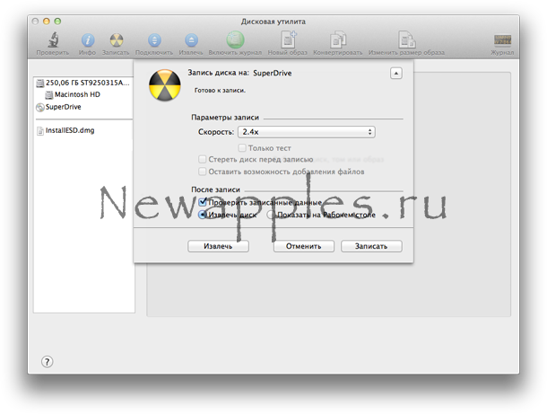This screenshot has width=547, height=414.
Task: Select InstallESD.dmg image in sidebar
Action: (66, 130)
